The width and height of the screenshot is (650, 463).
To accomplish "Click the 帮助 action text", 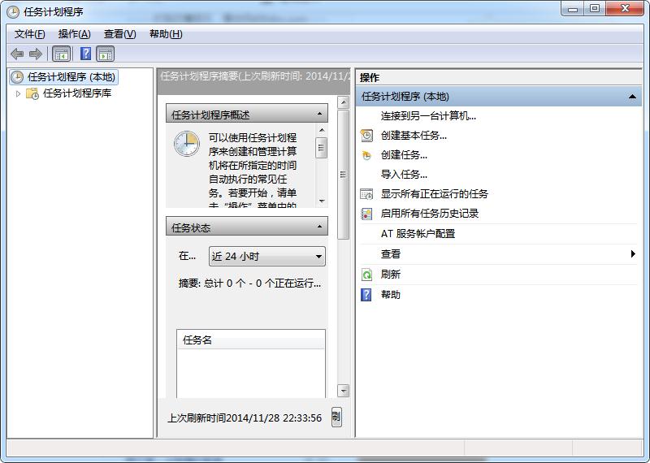I will pos(391,295).
